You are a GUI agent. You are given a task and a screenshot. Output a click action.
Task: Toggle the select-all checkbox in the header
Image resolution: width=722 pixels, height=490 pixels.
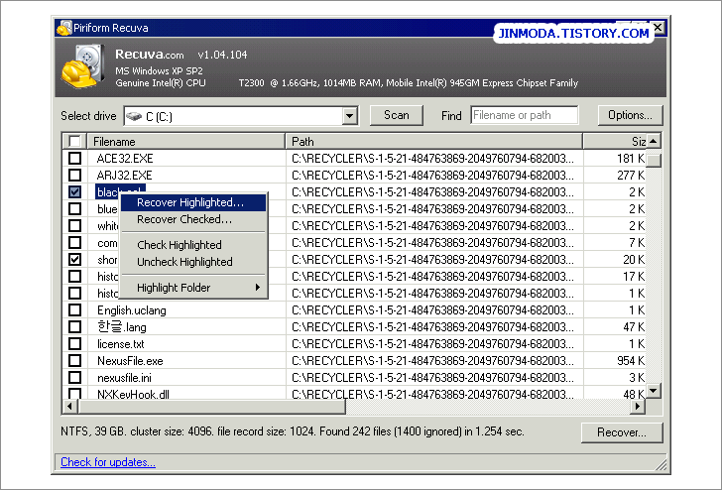(74, 141)
